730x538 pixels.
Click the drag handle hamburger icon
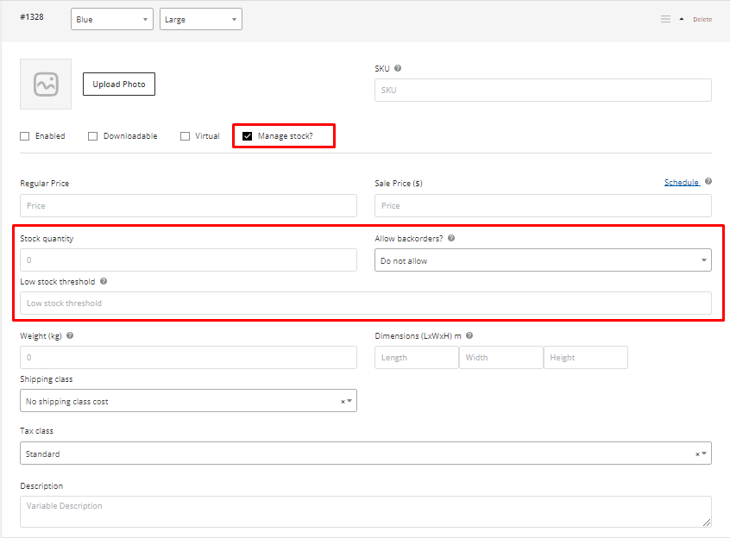tap(665, 19)
